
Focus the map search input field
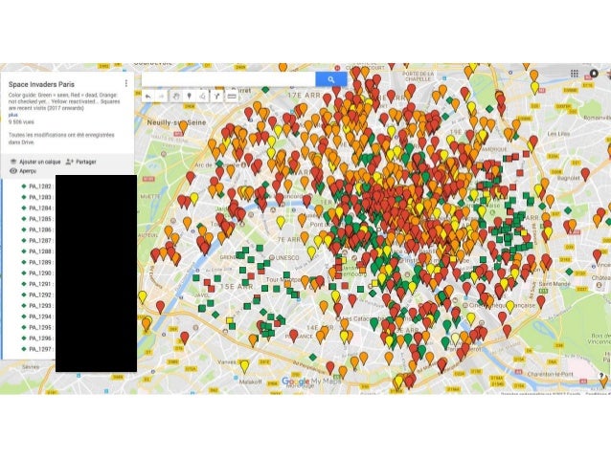point(228,79)
